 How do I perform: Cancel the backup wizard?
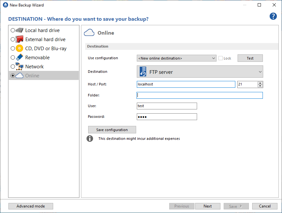pos(265,206)
